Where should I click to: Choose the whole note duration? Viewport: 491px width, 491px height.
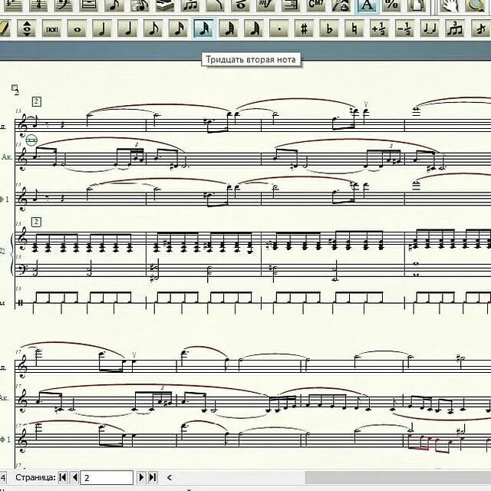point(77,29)
